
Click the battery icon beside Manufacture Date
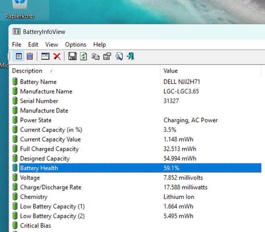click(15, 111)
